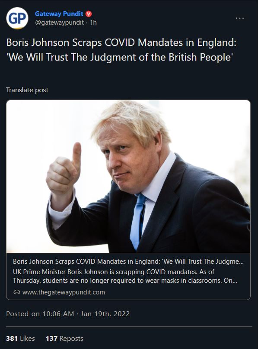Click the link card description snippet

click(x=125, y=276)
